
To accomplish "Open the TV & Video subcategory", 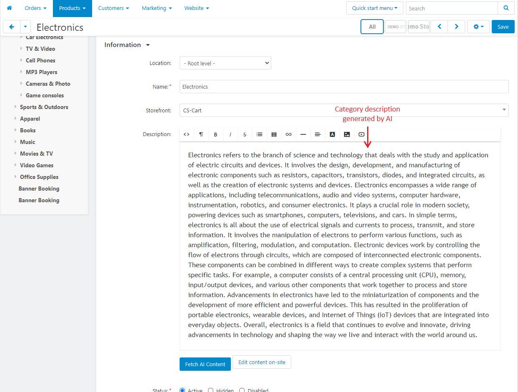I will (40, 49).
